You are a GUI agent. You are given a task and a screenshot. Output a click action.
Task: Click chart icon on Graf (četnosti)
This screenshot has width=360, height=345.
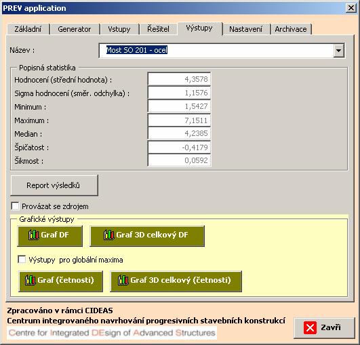coord(31,280)
